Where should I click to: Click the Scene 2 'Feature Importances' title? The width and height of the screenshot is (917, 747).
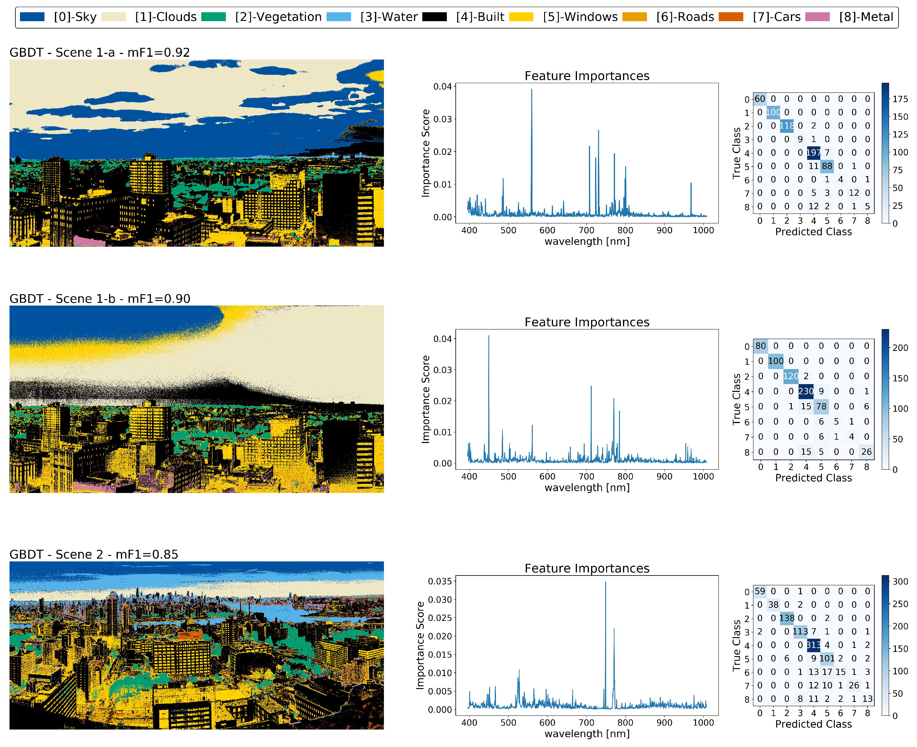pyautogui.click(x=587, y=568)
